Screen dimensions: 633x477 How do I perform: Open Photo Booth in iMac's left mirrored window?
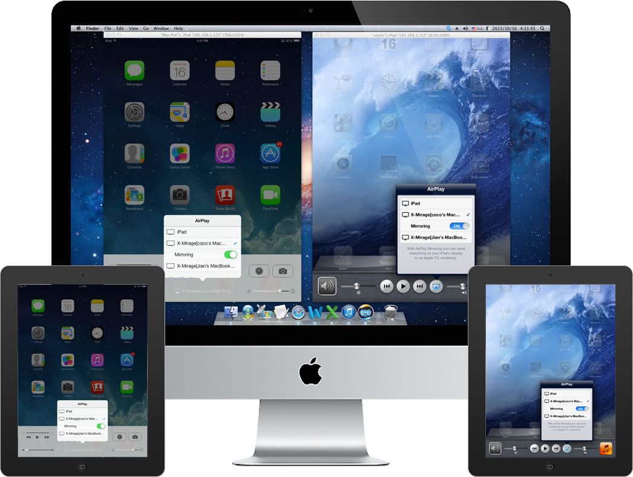tap(225, 195)
